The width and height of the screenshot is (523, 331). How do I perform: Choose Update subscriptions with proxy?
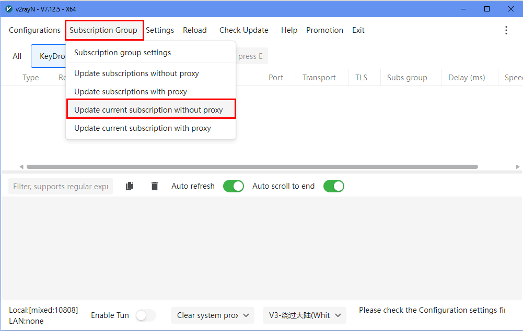[131, 92]
